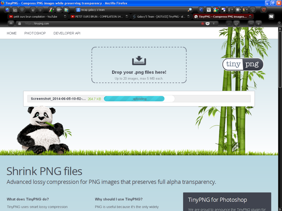Click 'Up to 20 images, max 5 MB each.' text
The height and width of the screenshot is (211, 282).
[139, 78]
